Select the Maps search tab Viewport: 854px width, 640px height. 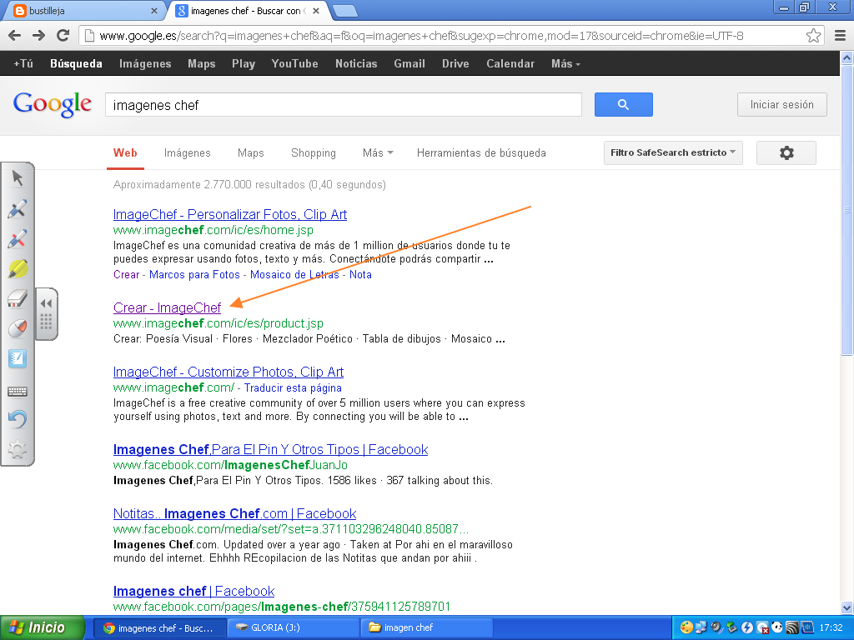[250, 153]
